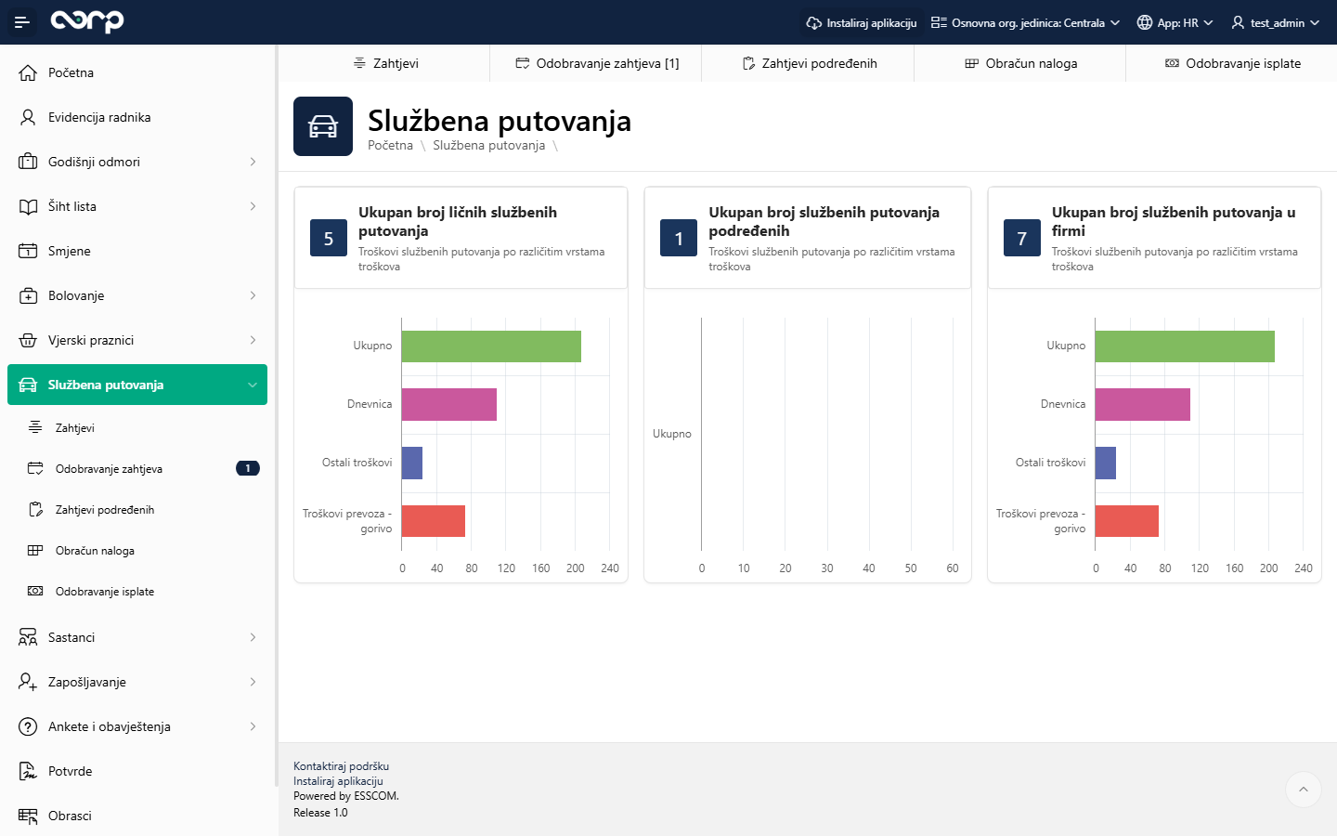The image size is (1337, 836).
Task: Click the Obračun naloga table icon in submenu
Action: (x=35, y=551)
